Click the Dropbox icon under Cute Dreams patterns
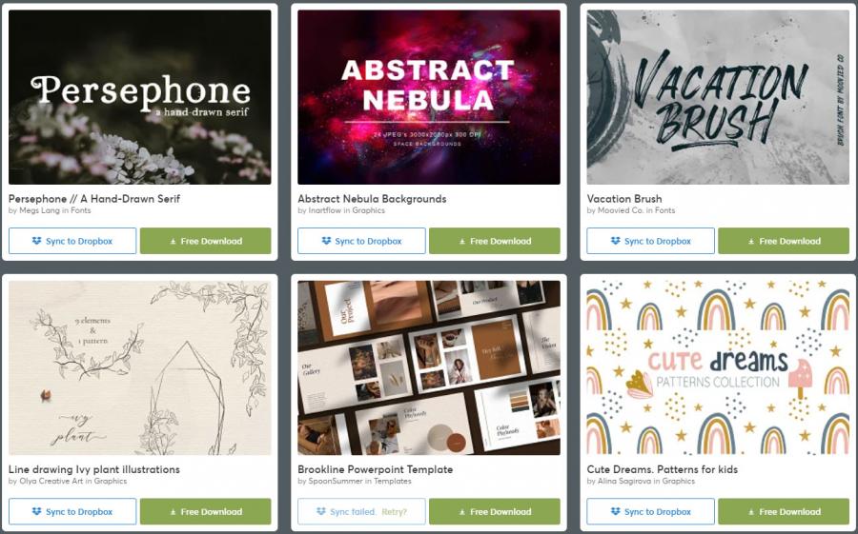 pyautogui.click(x=615, y=511)
